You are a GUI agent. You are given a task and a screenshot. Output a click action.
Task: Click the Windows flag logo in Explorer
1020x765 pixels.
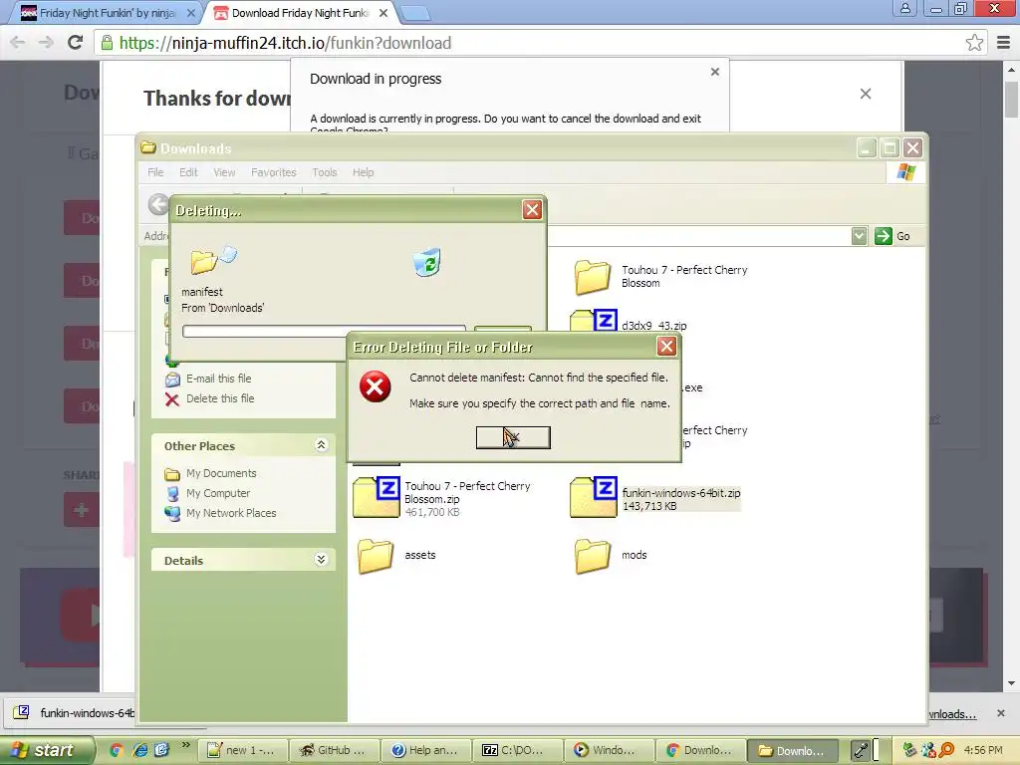coord(906,172)
